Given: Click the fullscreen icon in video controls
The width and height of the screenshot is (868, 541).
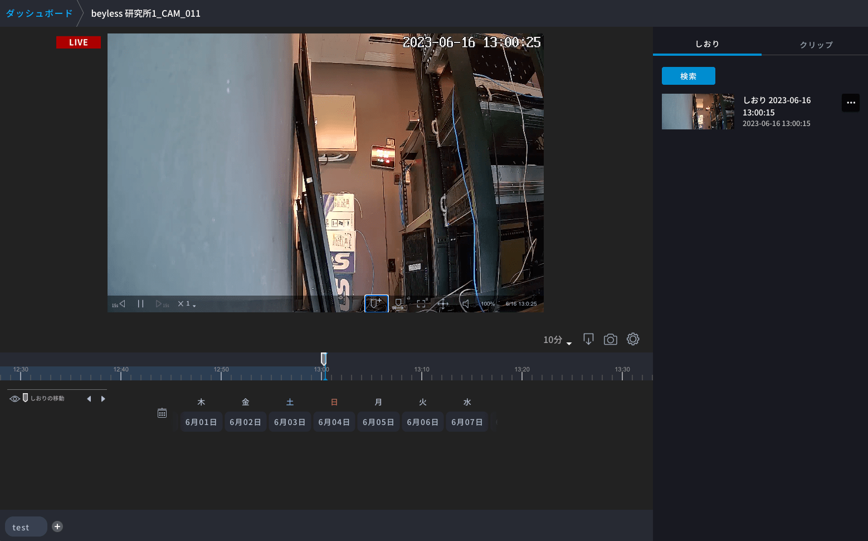Looking at the screenshot, I should [x=421, y=303].
